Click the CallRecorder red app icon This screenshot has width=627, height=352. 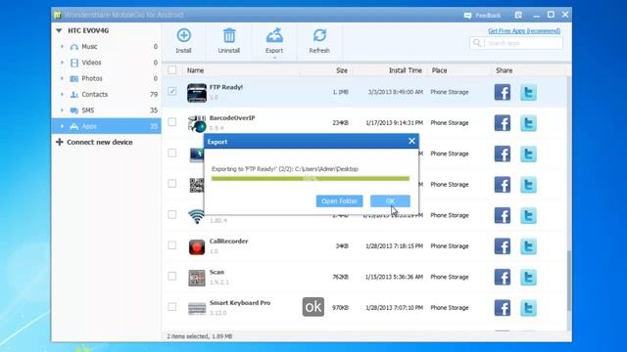pos(197,247)
